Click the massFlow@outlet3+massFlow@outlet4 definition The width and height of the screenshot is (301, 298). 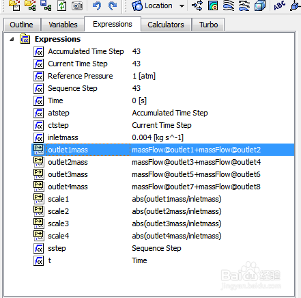click(197, 162)
